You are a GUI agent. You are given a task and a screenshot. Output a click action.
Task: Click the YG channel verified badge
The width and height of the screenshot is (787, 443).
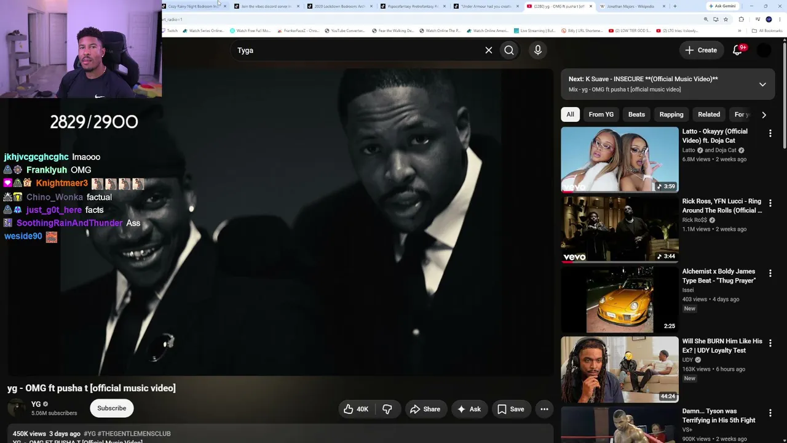[45, 404]
